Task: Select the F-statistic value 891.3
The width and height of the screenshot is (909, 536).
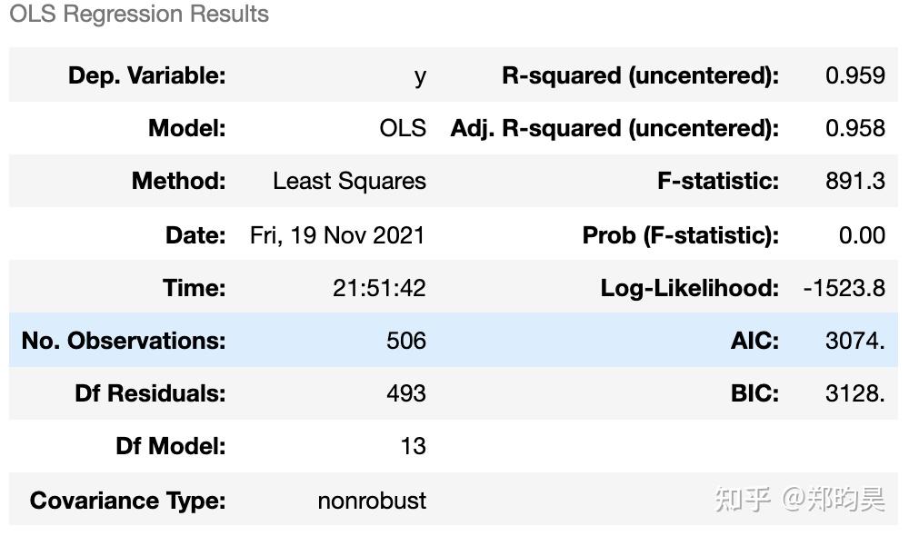Action: 855,182
